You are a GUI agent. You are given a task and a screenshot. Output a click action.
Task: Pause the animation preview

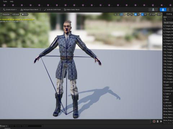coord(158,121)
